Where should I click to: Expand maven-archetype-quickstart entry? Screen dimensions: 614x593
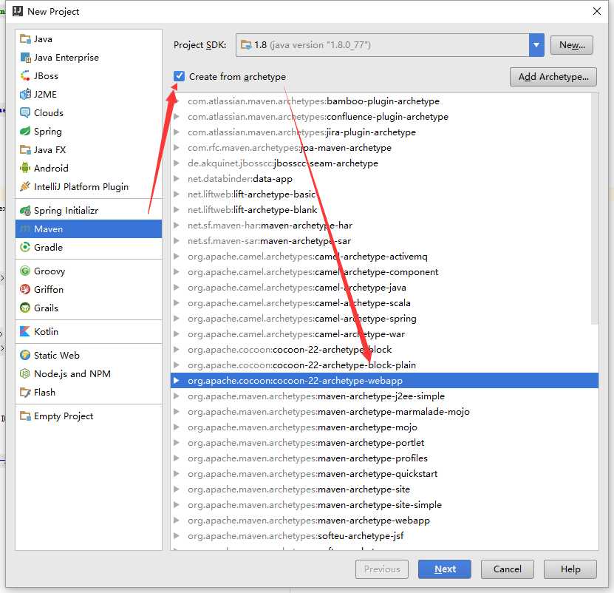177,473
